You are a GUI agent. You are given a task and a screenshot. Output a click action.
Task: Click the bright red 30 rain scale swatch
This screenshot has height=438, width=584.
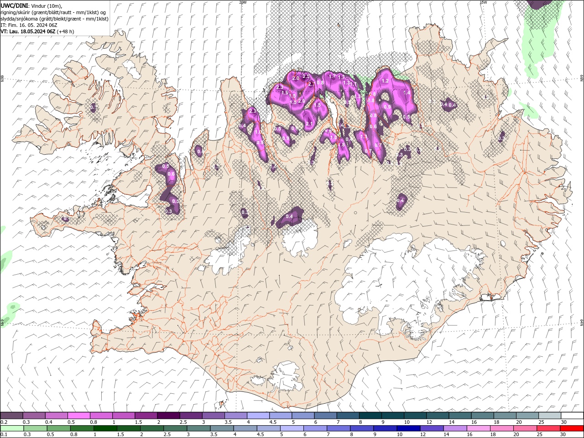pyautogui.click(x=571, y=428)
